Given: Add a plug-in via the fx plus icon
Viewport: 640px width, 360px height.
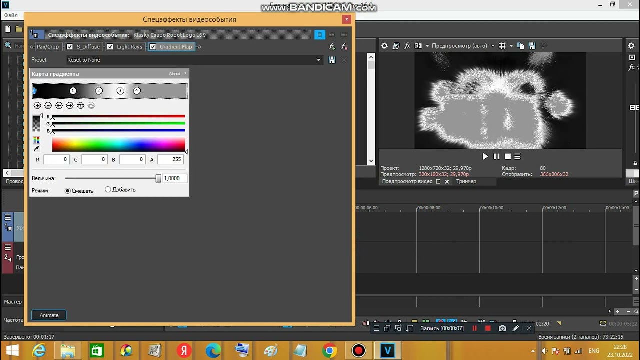Looking at the screenshot, I should pyautogui.click(x=332, y=47).
